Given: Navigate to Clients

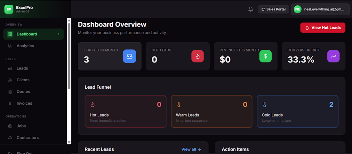Looking at the screenshot, I should [x=34, y=80].
